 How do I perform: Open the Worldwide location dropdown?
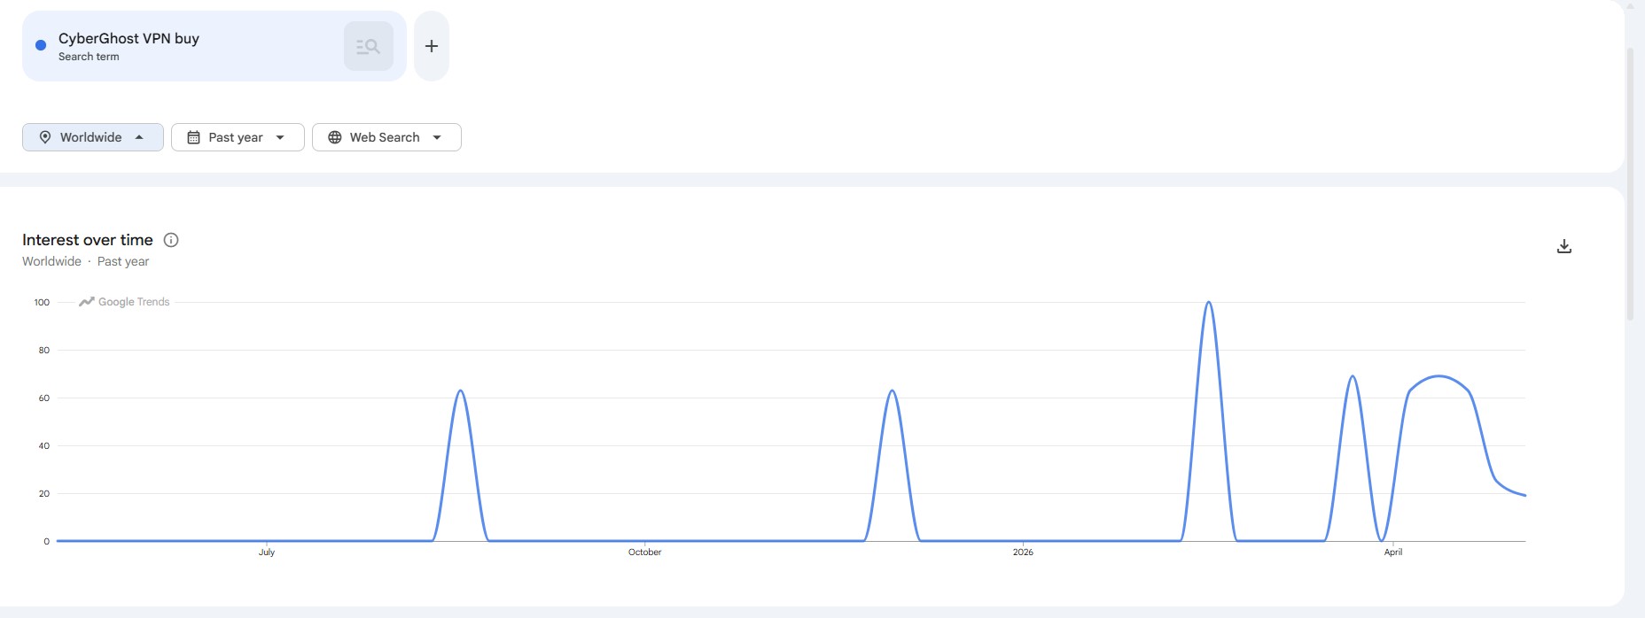[x=93, y=137]
